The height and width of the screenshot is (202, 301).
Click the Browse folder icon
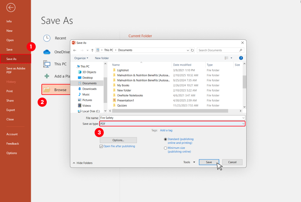click(47, 90)
